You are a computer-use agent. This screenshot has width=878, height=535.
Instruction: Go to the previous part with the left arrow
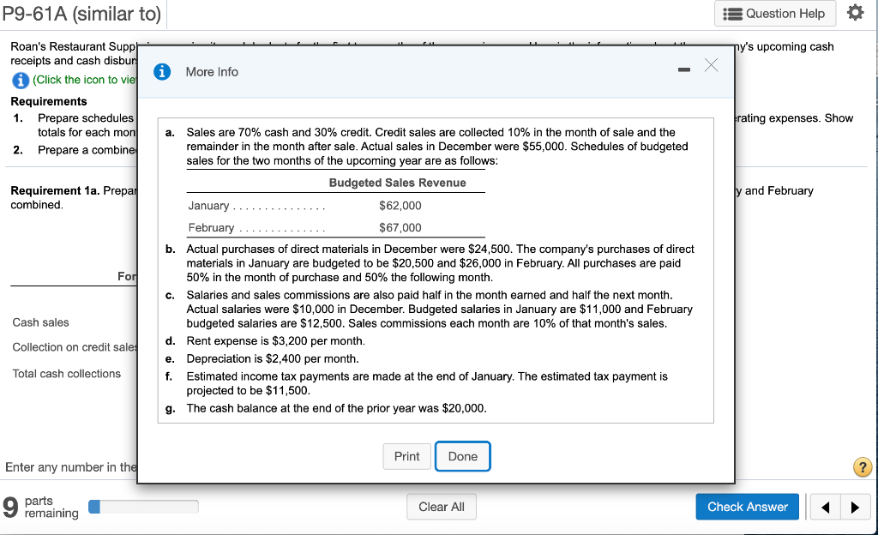click(826, 507)
